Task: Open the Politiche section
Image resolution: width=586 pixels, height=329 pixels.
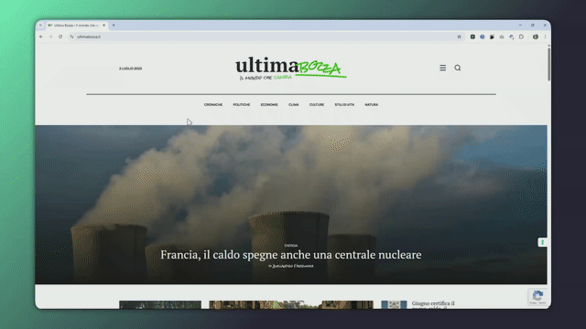Action: point(242,105)
